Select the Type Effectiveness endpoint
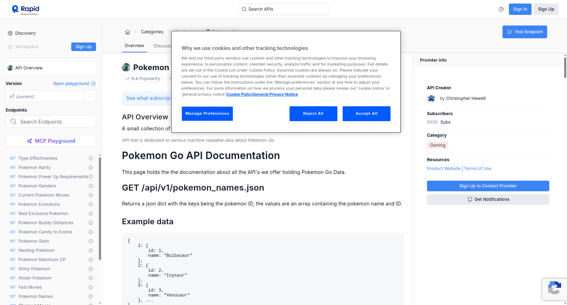Screen dimensions: 567x305 tap(38, 158)
